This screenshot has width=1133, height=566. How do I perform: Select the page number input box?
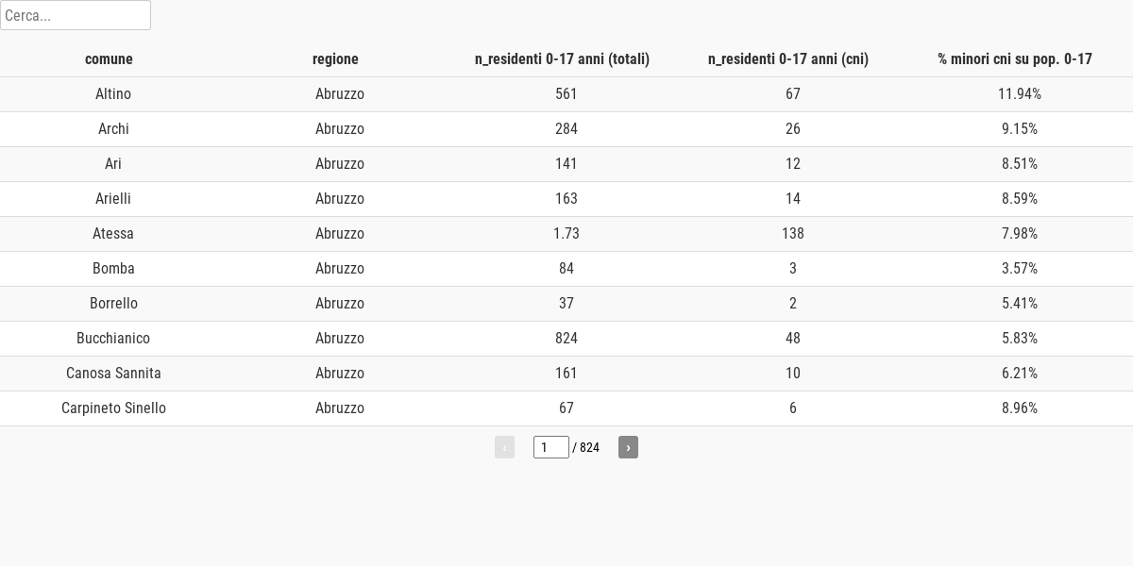tap(551, 447)
